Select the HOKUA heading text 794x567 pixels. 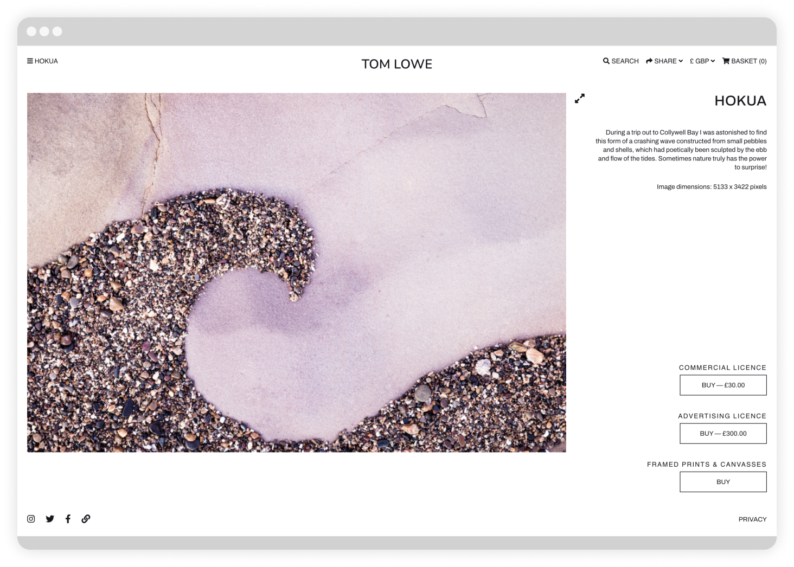[x=740, y=101]
